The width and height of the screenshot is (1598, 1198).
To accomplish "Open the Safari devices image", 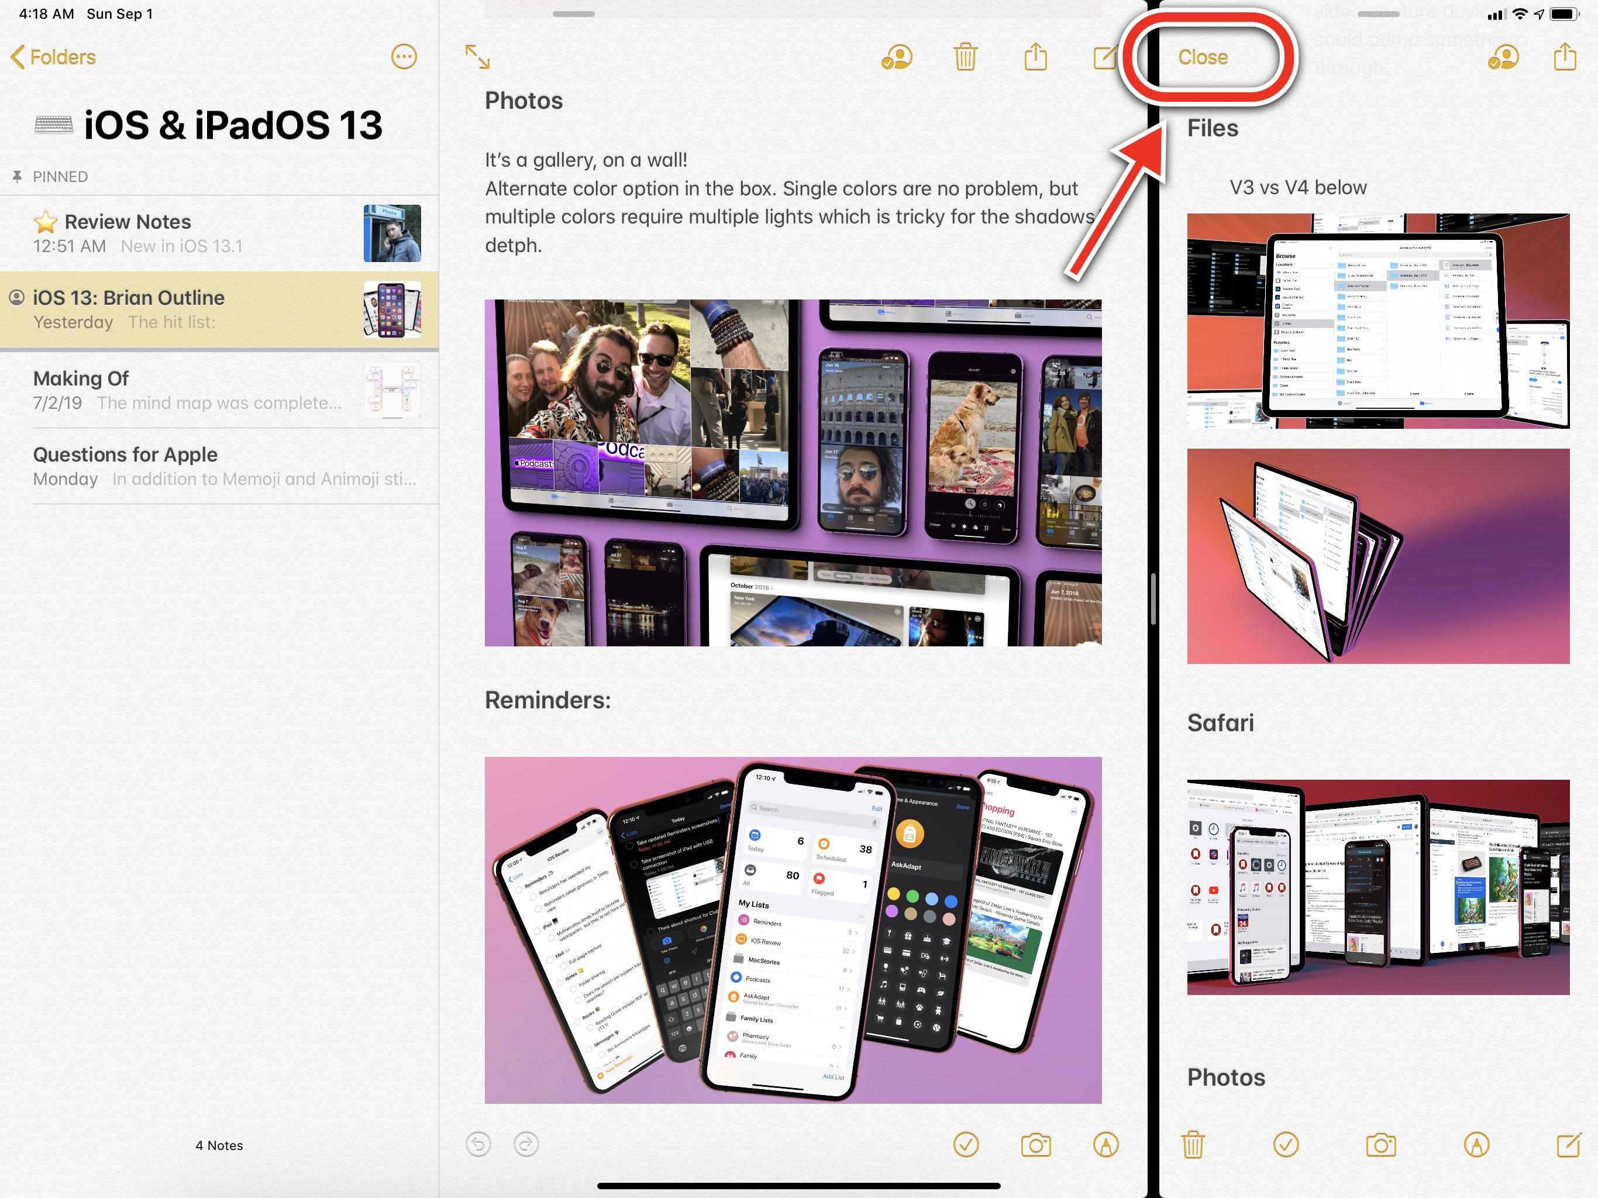I will tap(1377, 887).
